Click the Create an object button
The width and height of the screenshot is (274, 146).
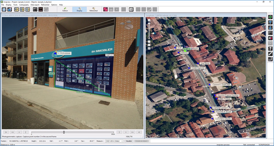click(x=142, y=141)
